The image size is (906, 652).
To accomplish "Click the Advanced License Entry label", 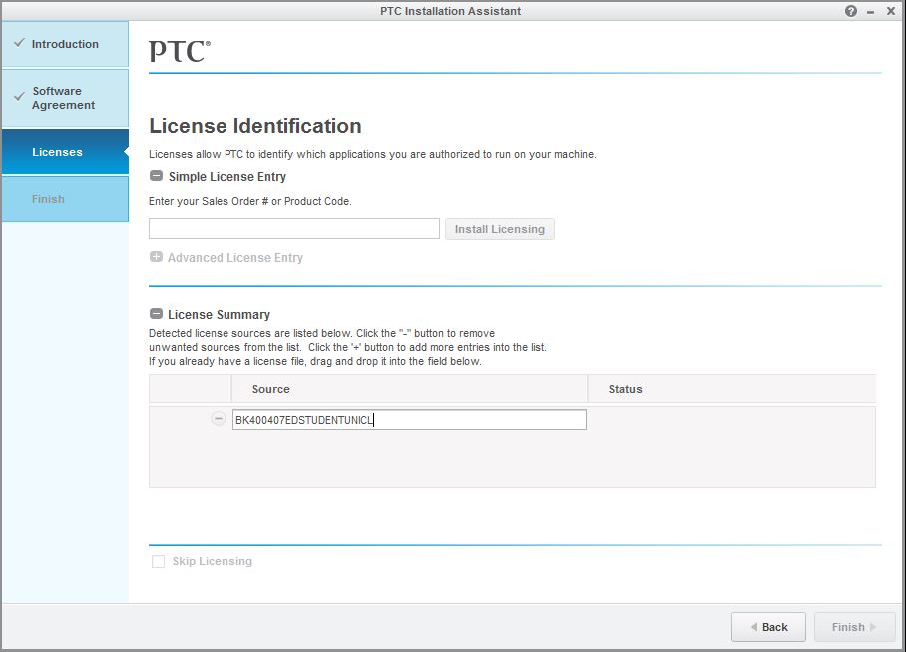I will 235,257.
